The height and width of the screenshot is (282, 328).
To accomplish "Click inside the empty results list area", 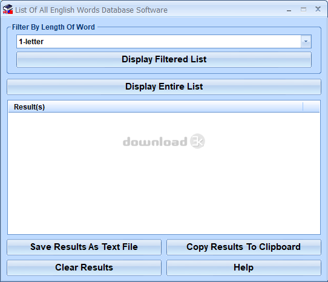I will click(164, 173).
